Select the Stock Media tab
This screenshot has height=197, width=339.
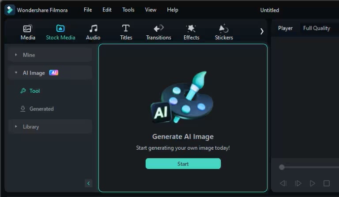60,32
